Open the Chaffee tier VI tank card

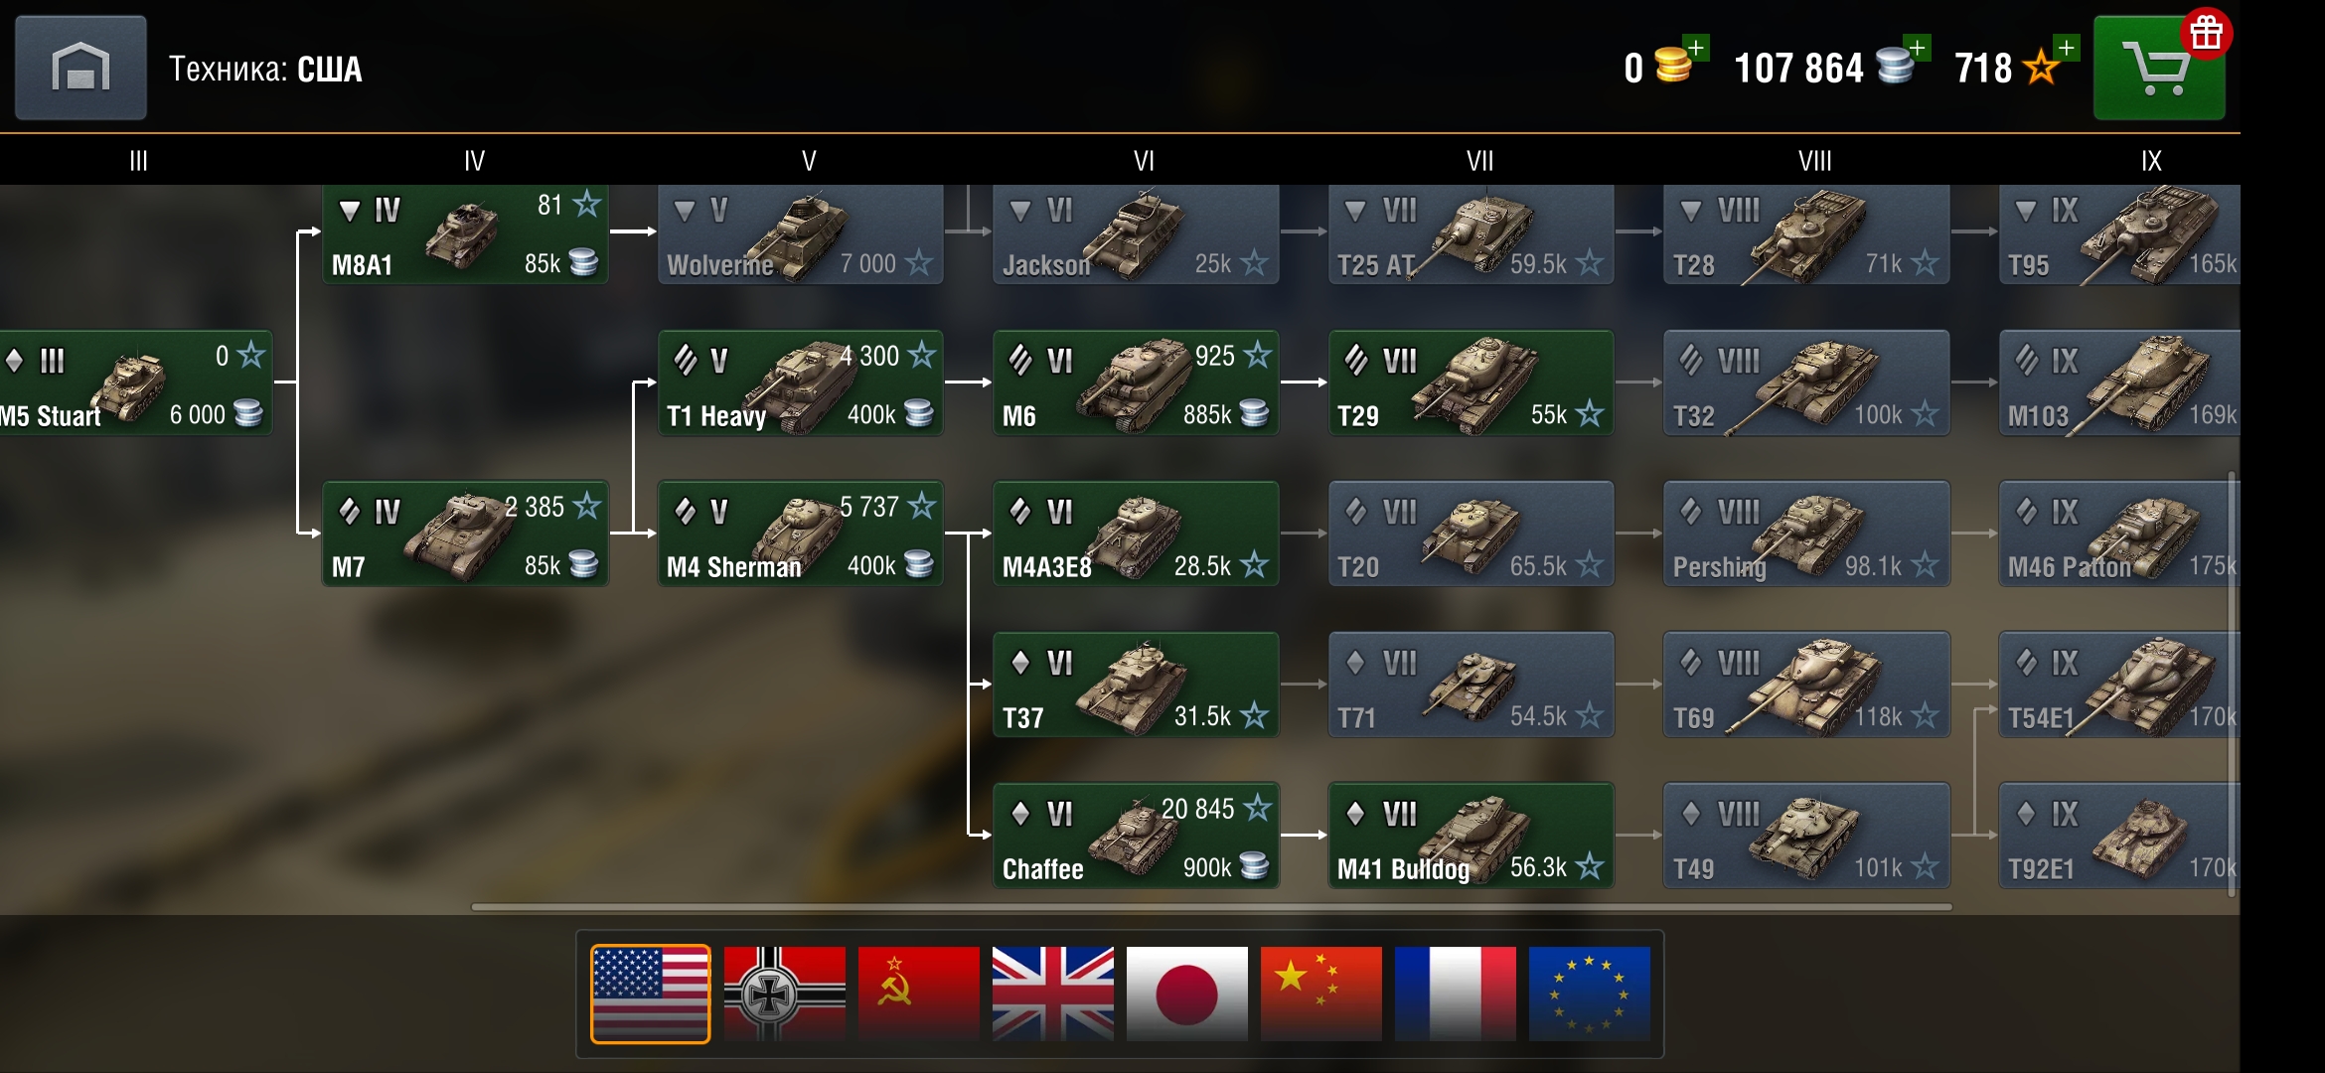1136,836
